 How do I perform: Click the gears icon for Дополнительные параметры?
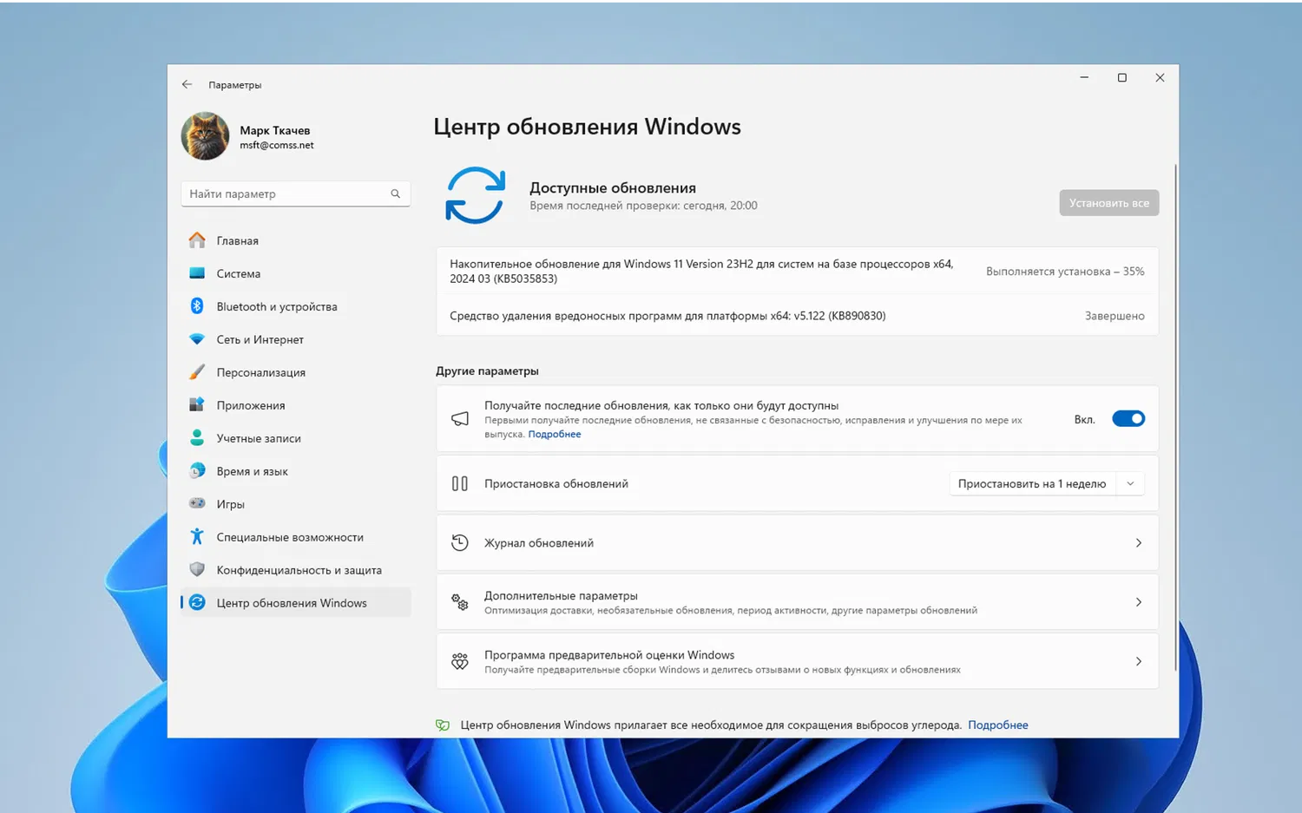460,602
